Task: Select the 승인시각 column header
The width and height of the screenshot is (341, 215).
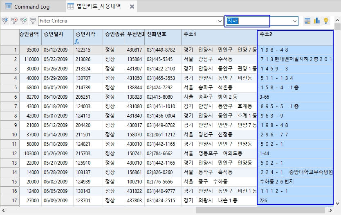Action: click(x=88, y=37)
